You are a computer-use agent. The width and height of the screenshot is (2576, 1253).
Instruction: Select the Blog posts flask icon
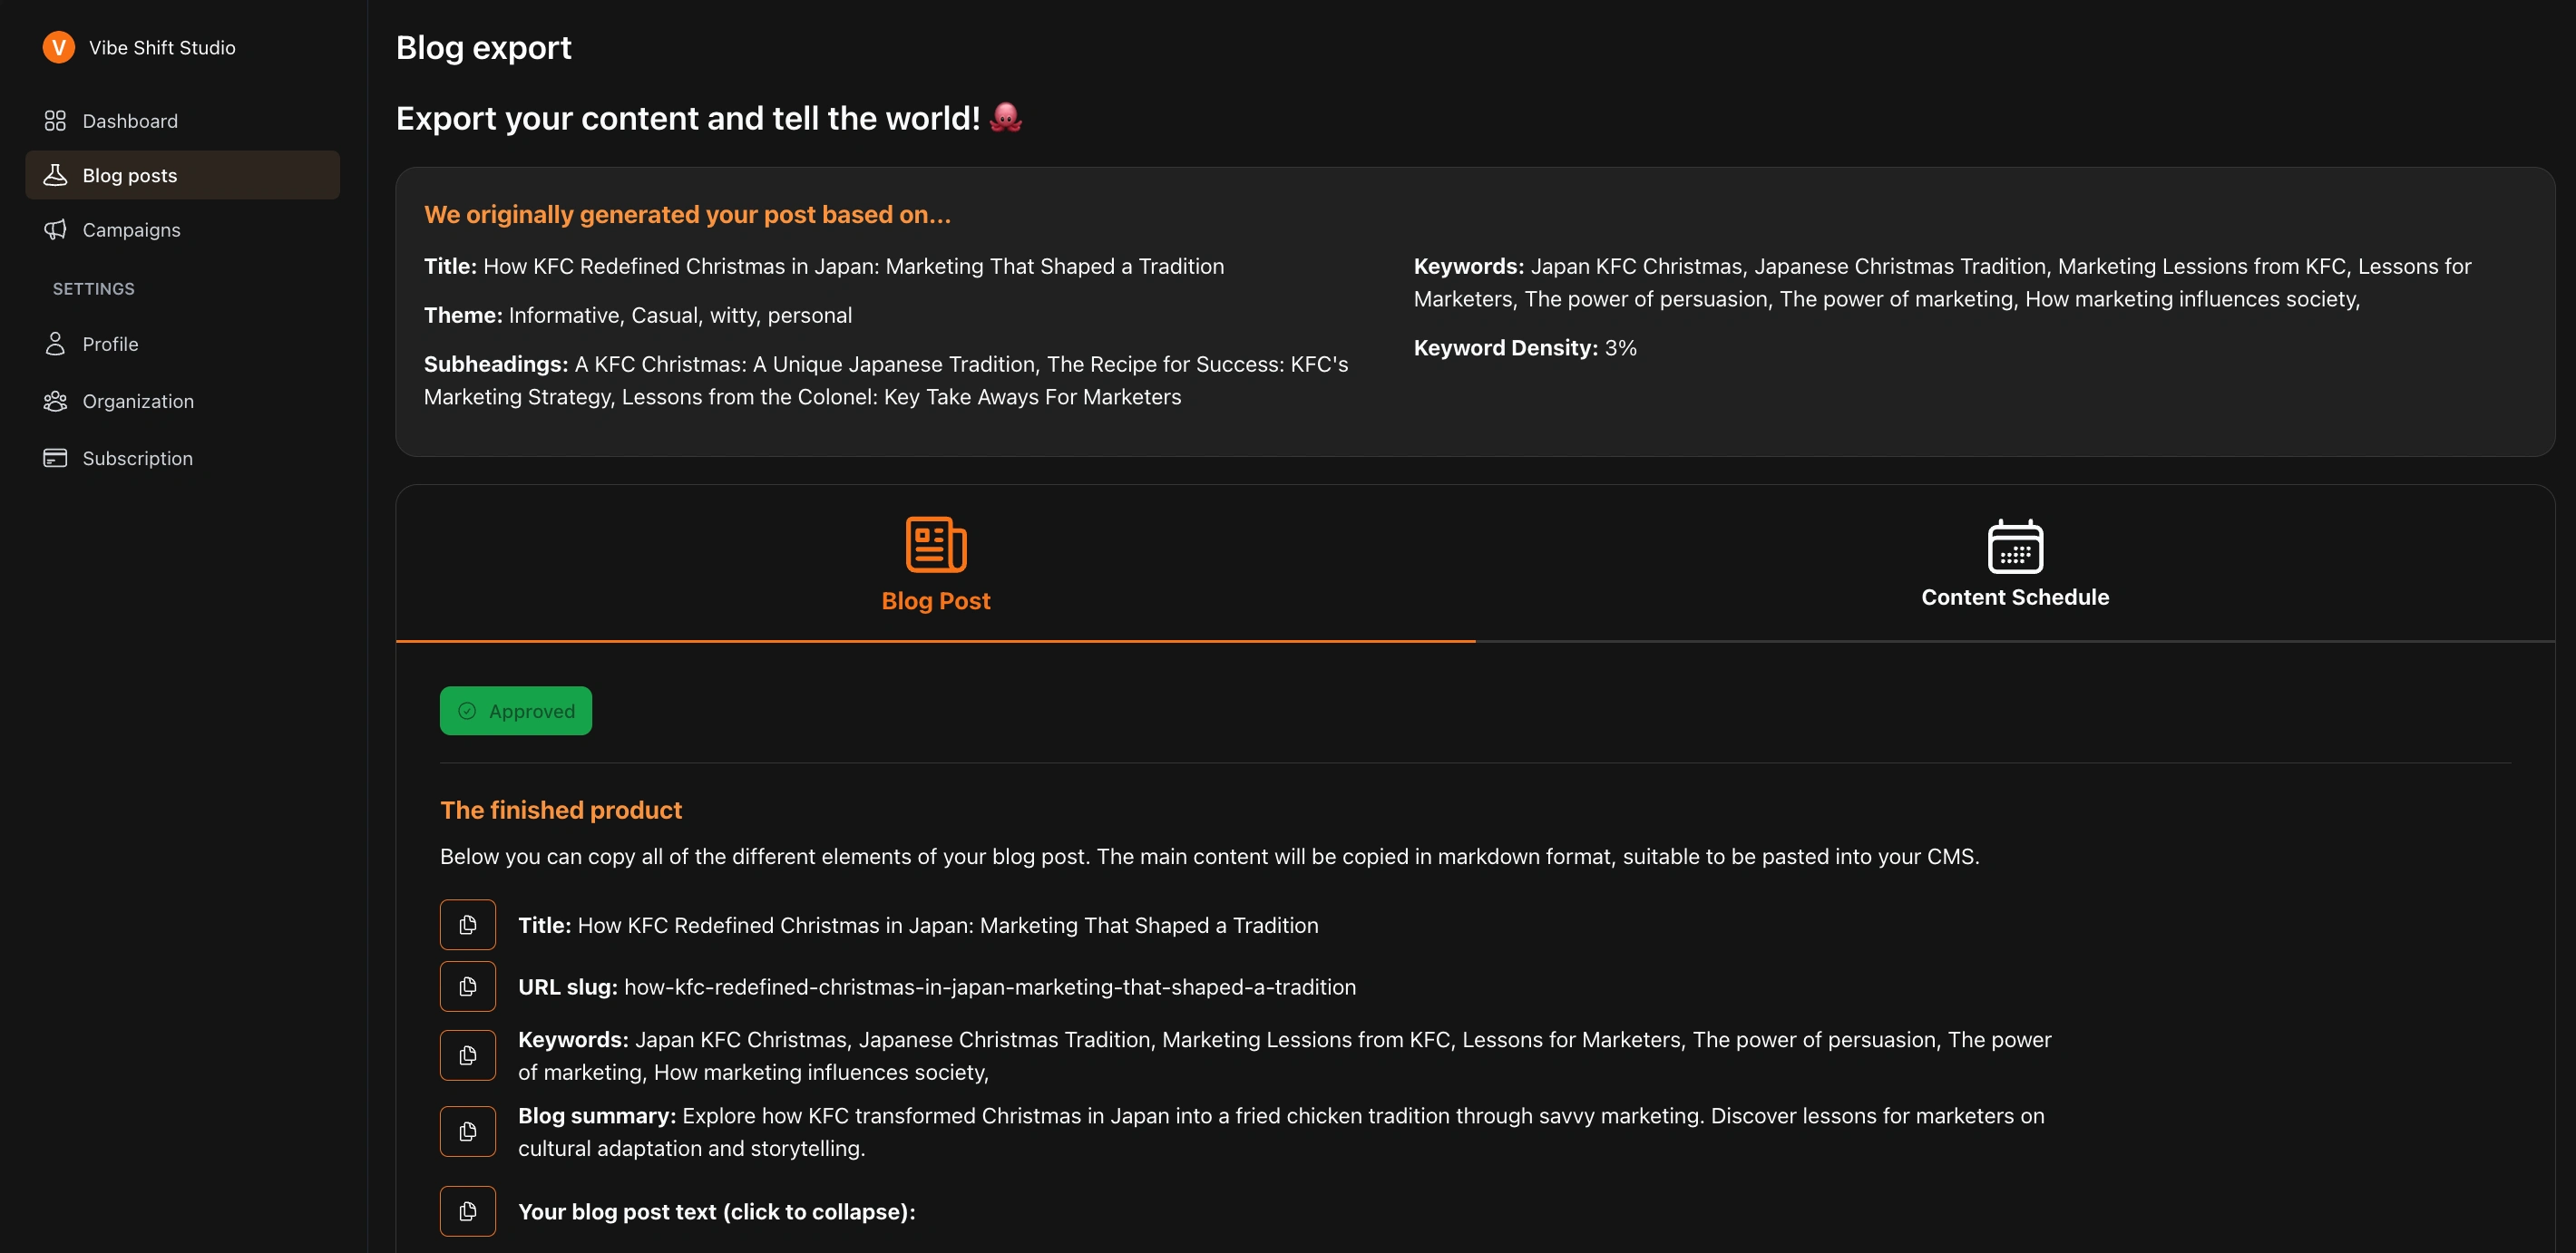coord(56,174)
